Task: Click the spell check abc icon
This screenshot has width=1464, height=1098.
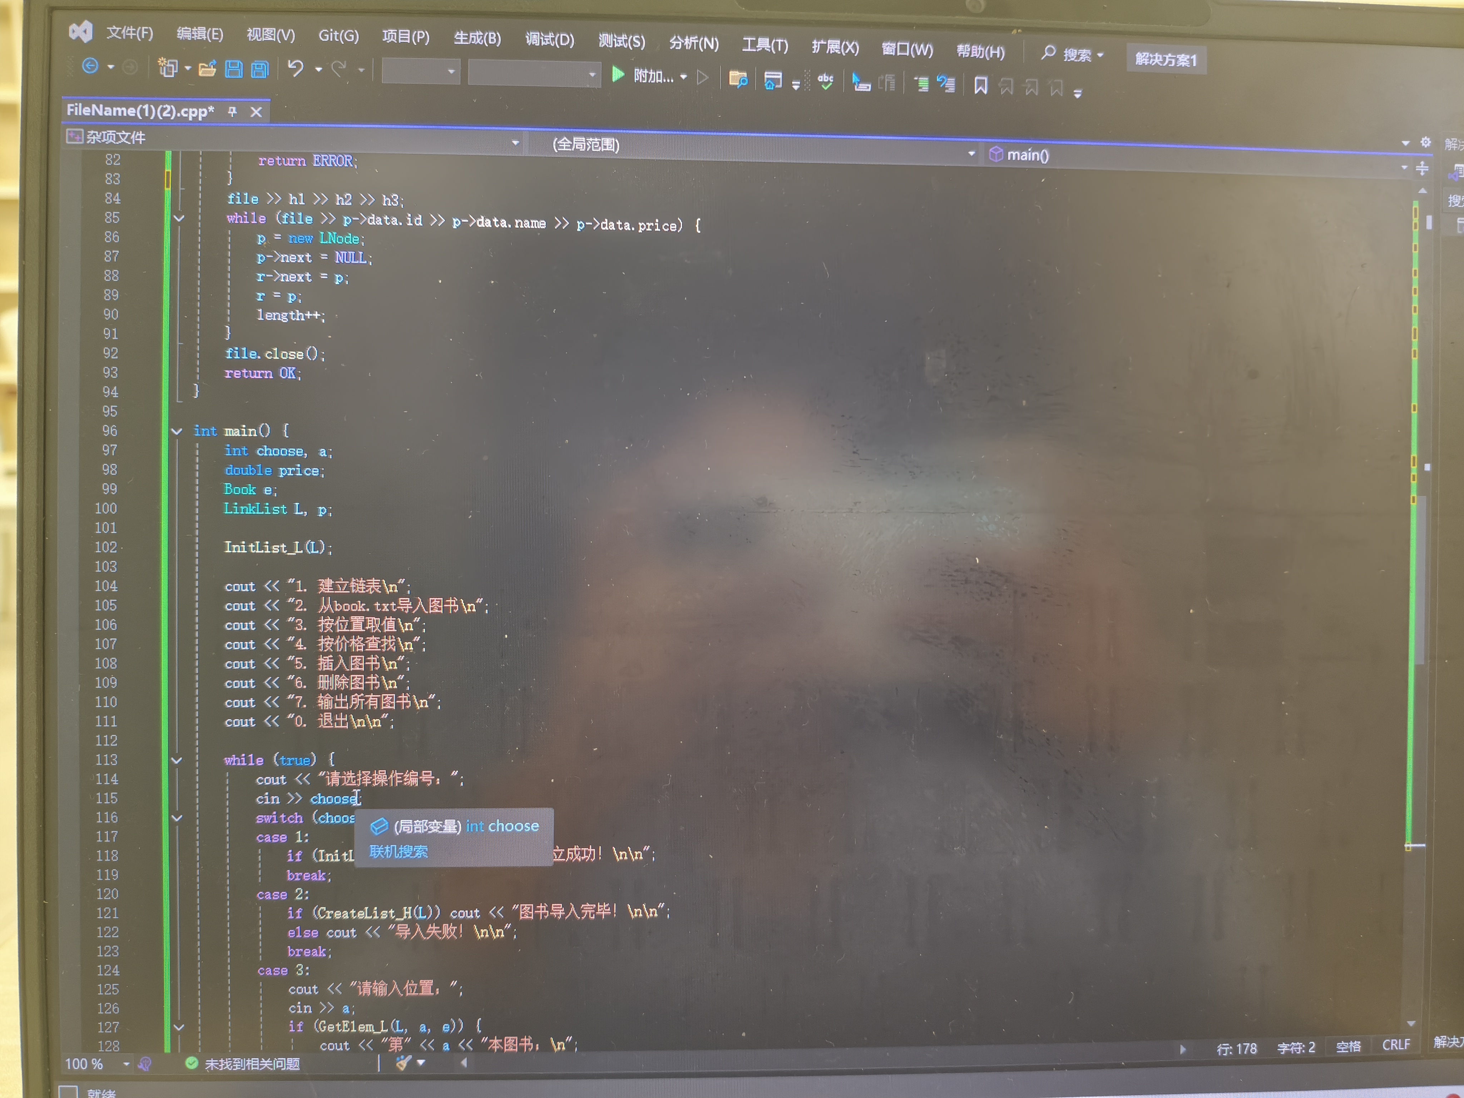Action: tap(825, 81)
